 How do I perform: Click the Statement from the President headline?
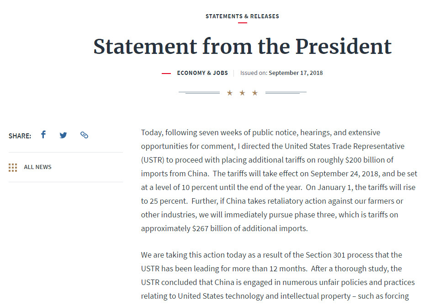pos(242,47)
